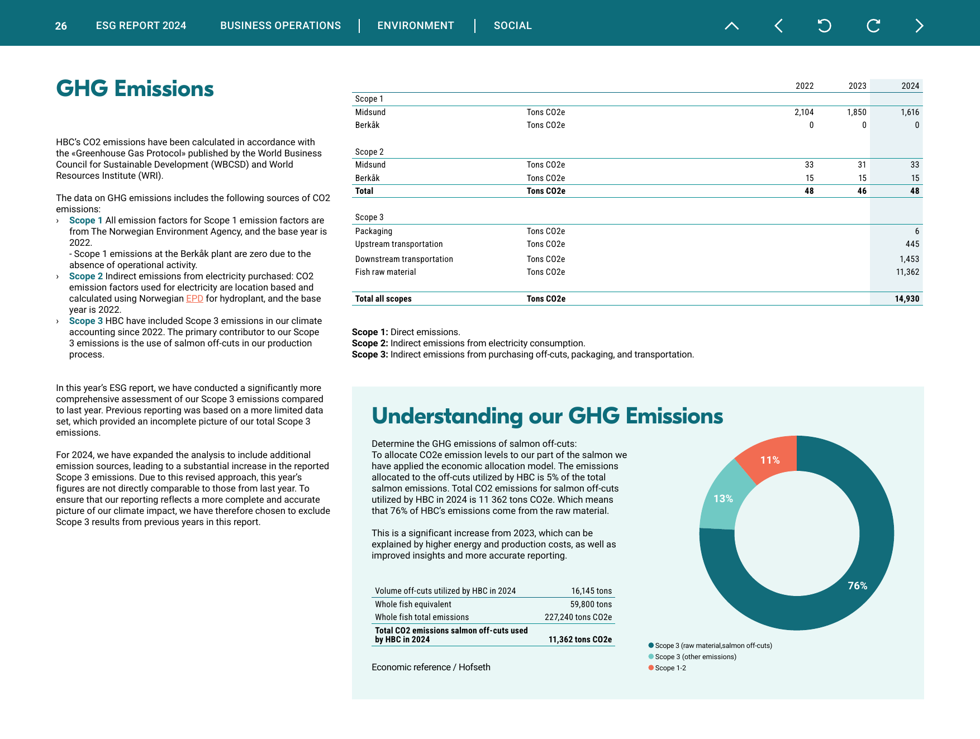Image resolution: width=980 pixels, height=739 pixels.
Task: Open the Business Operations section
Action: coord(280,26)
